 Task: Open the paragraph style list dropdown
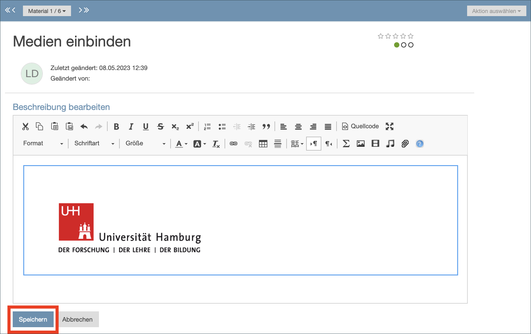click(297, 144)
